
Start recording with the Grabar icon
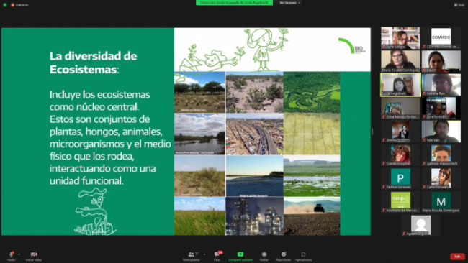point(264,254)
